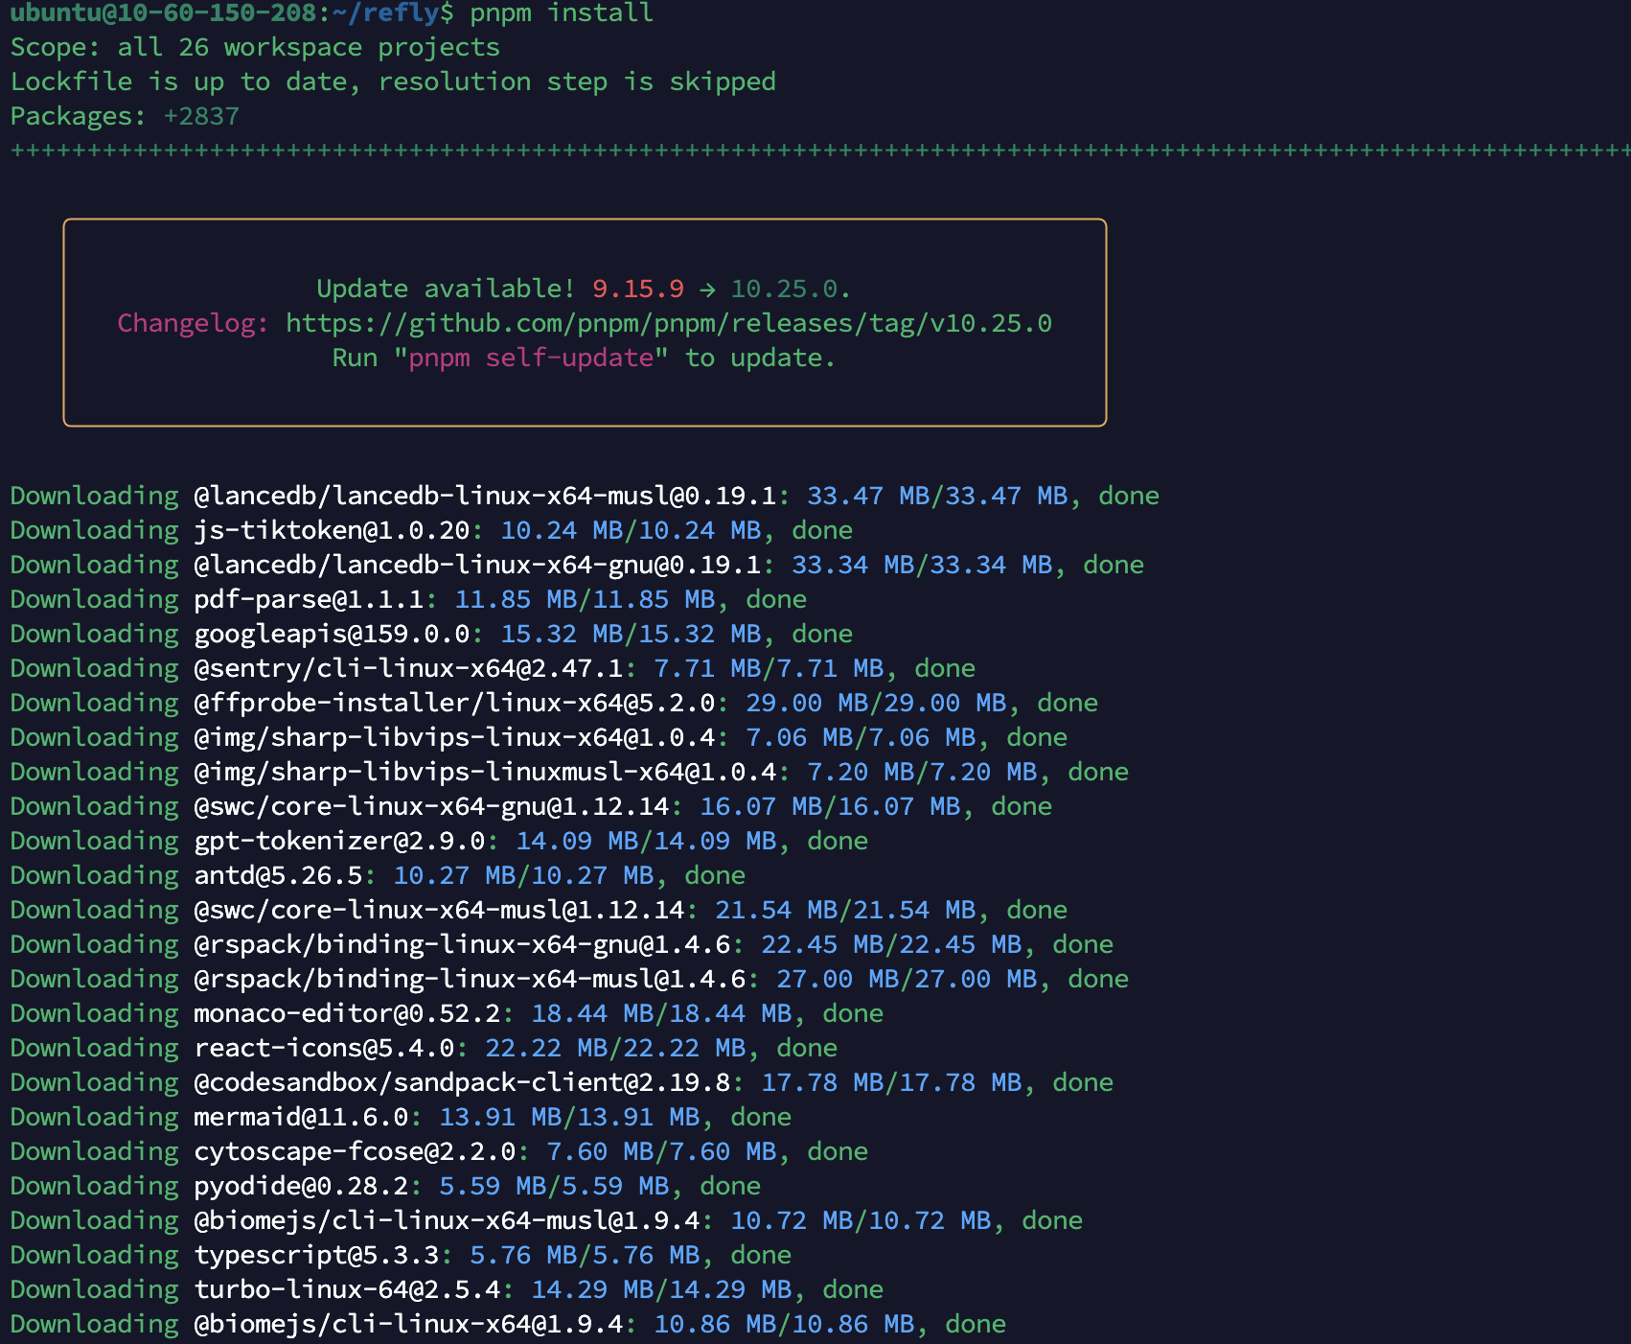The width and height of the screenshot is (1631, 1344).
Task: Click '@img/sharp-libvips-linux-x64@1.0.4' package name
Action: click(x=454, y=738)
